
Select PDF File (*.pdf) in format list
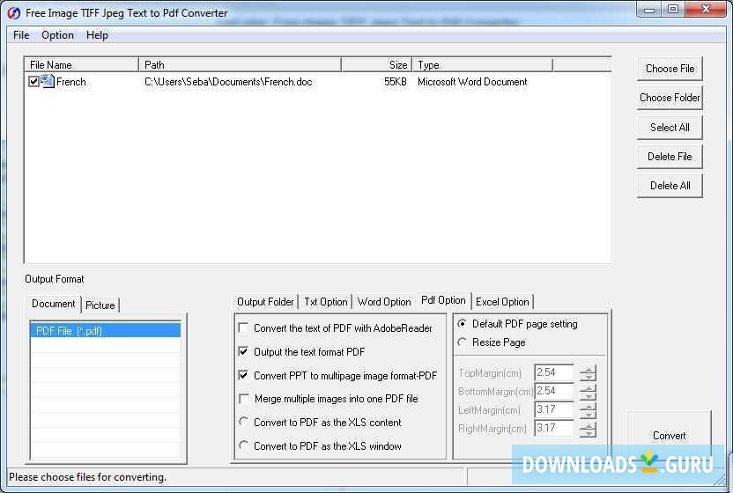point(106,330)
